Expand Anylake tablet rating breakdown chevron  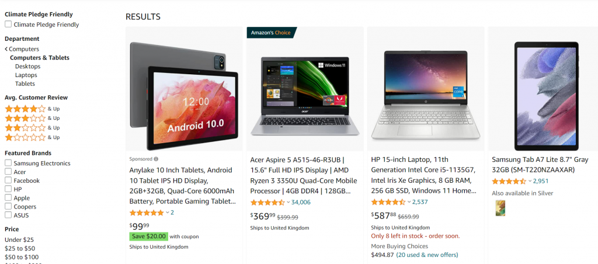[x=167, y=213]
